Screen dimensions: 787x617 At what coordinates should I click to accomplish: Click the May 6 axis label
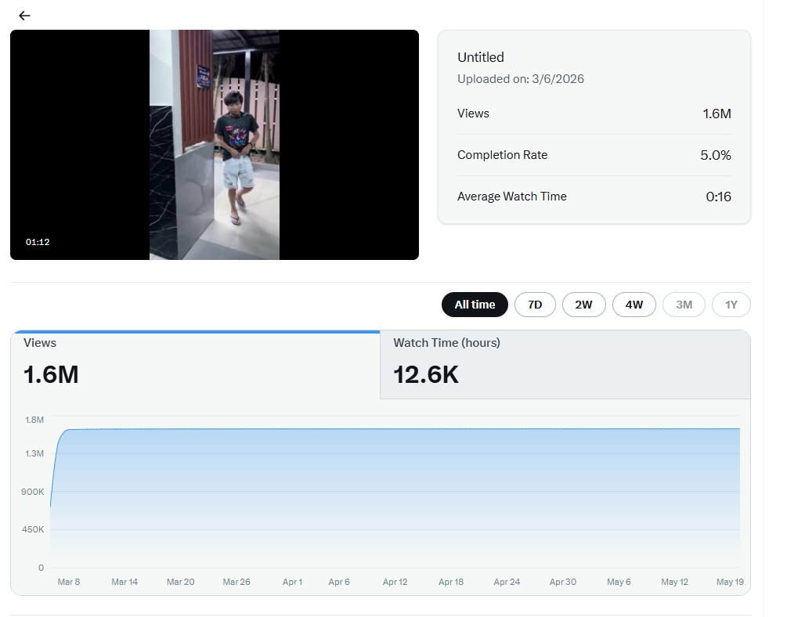tap(619, 582)
